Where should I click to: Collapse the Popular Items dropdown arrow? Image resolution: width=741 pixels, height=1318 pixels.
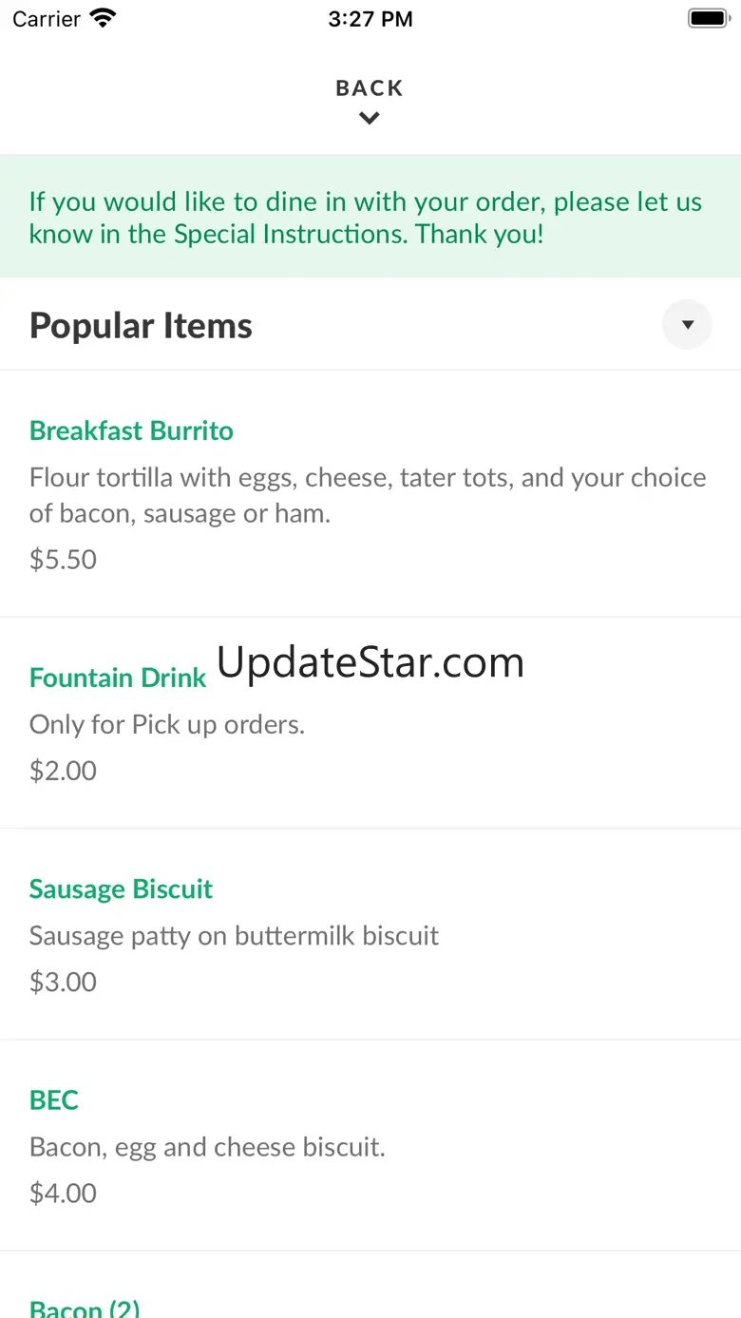pyautogui.click(x=687, y=325)
